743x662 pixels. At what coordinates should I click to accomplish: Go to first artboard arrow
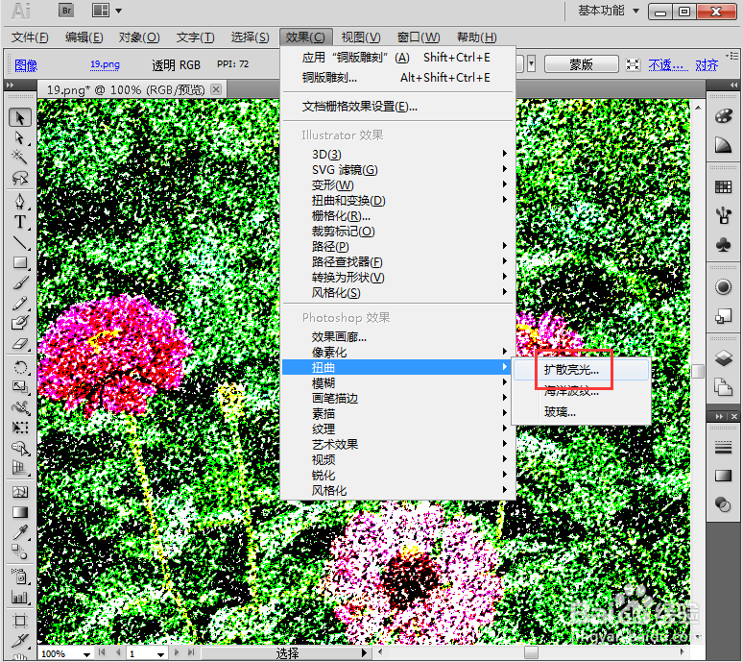[x=102, y=652]
